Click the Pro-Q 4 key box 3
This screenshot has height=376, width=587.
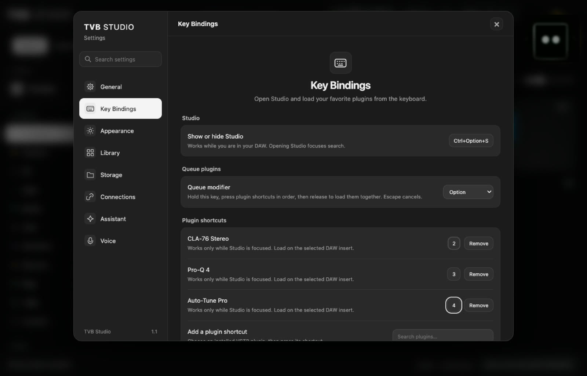(x=454, y=274)
